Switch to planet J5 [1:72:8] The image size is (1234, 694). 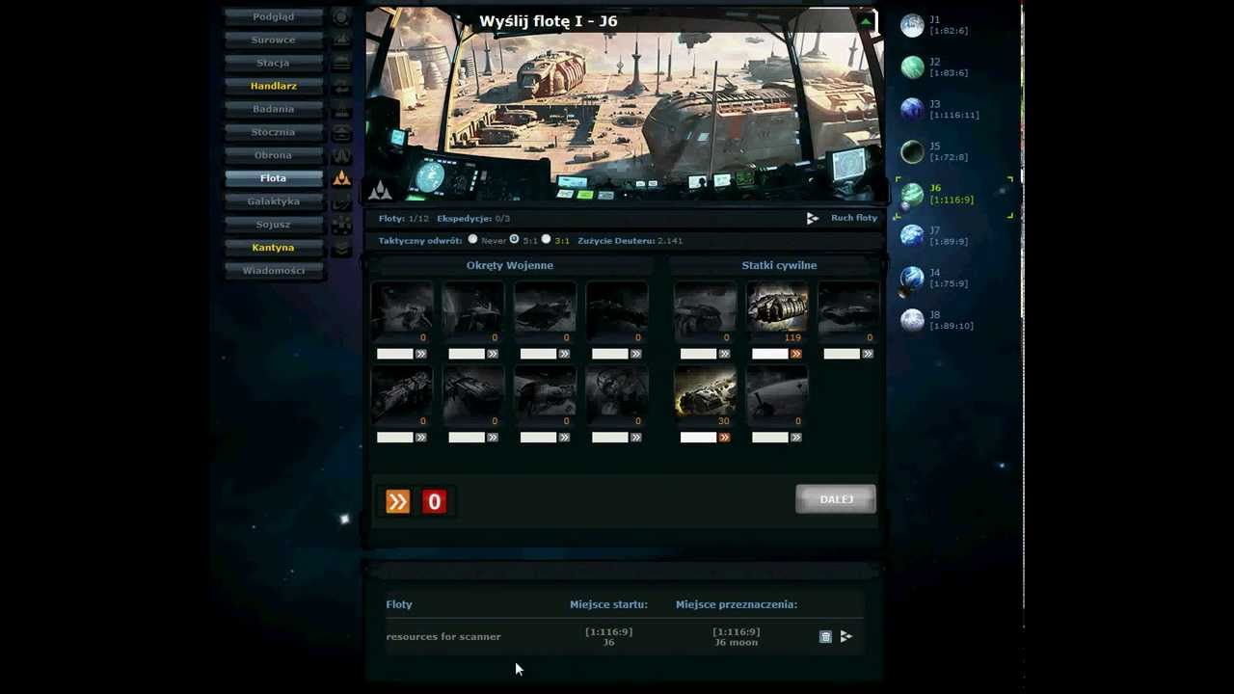(x=935, y=151)
